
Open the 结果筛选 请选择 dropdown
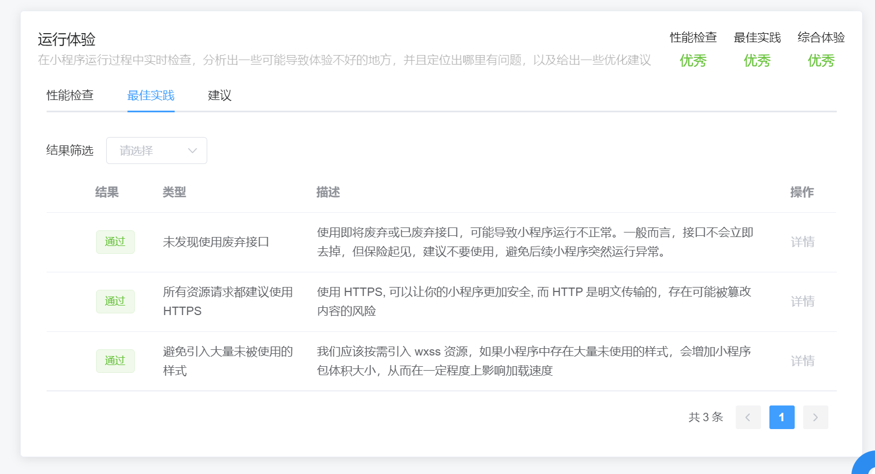[157, 151]
